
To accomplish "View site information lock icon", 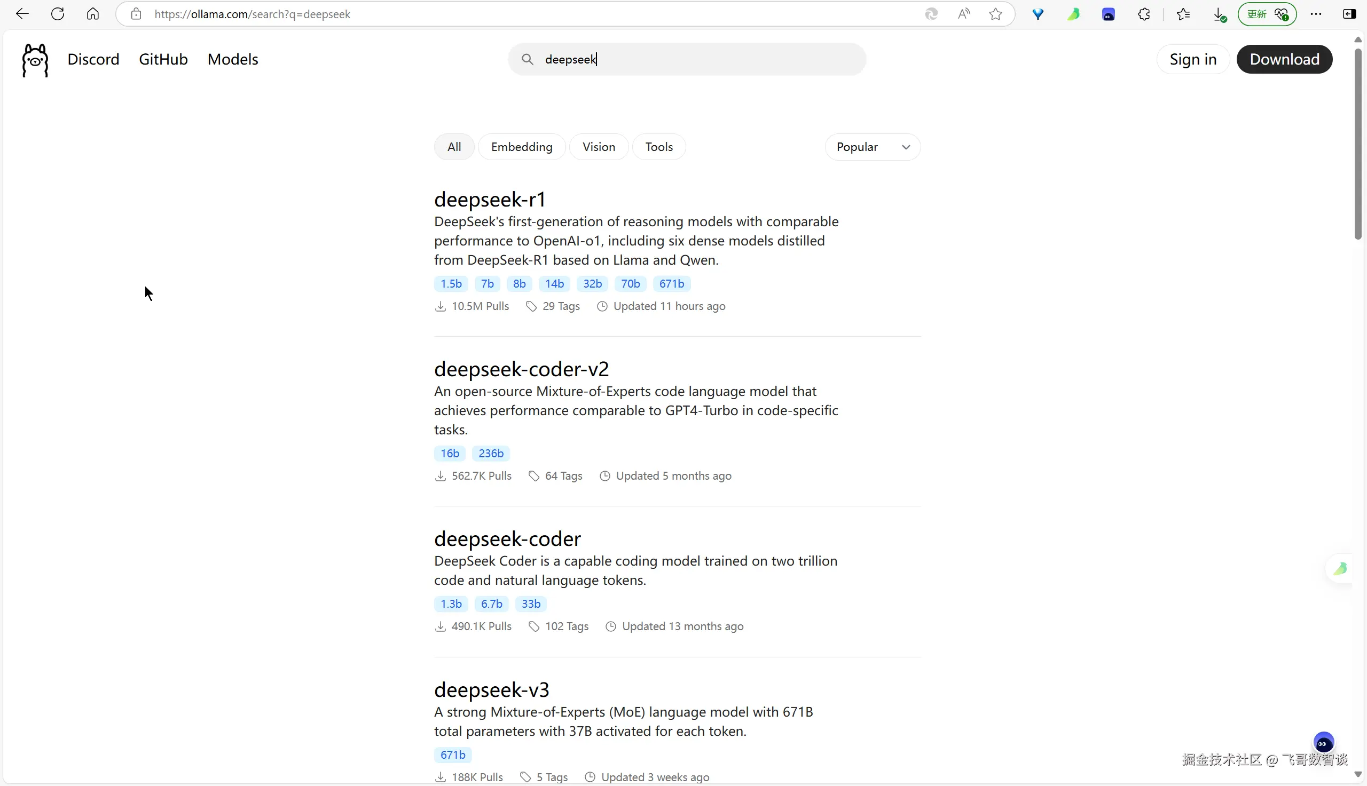I will coord(136,14).
